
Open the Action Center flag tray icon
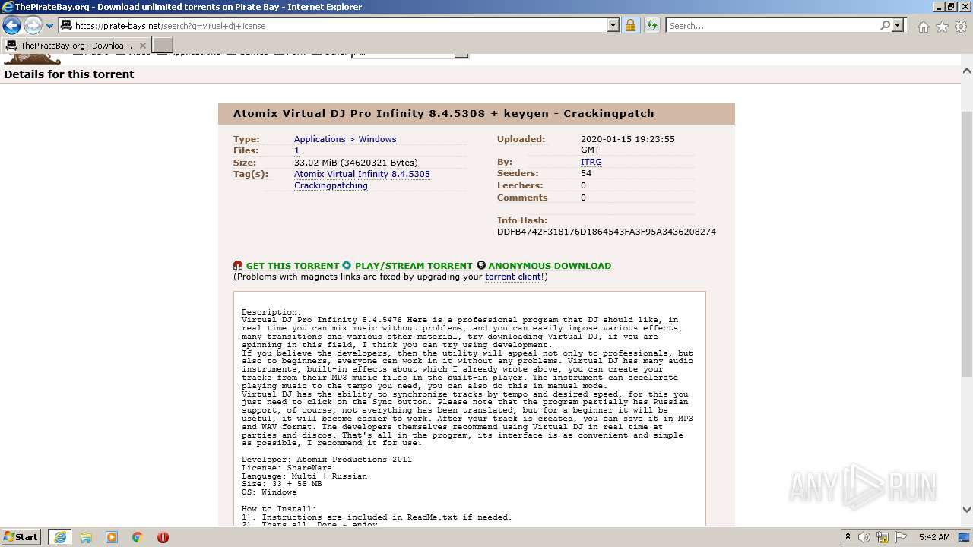(902, 537)
